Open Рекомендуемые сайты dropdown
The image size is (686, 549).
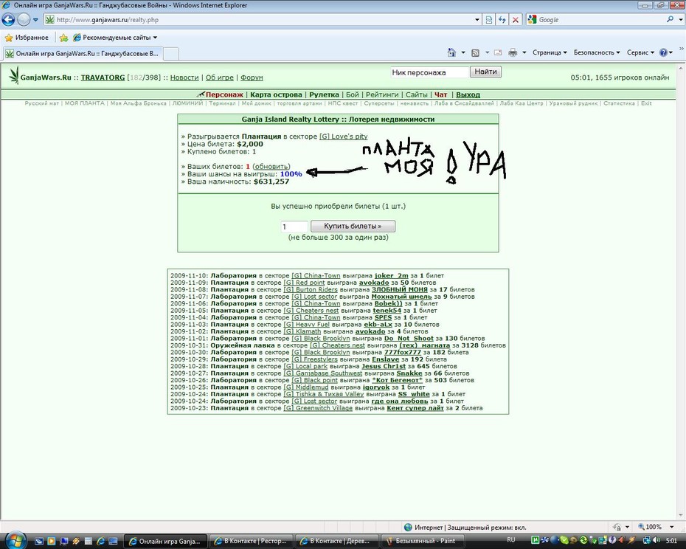point(115,38)
